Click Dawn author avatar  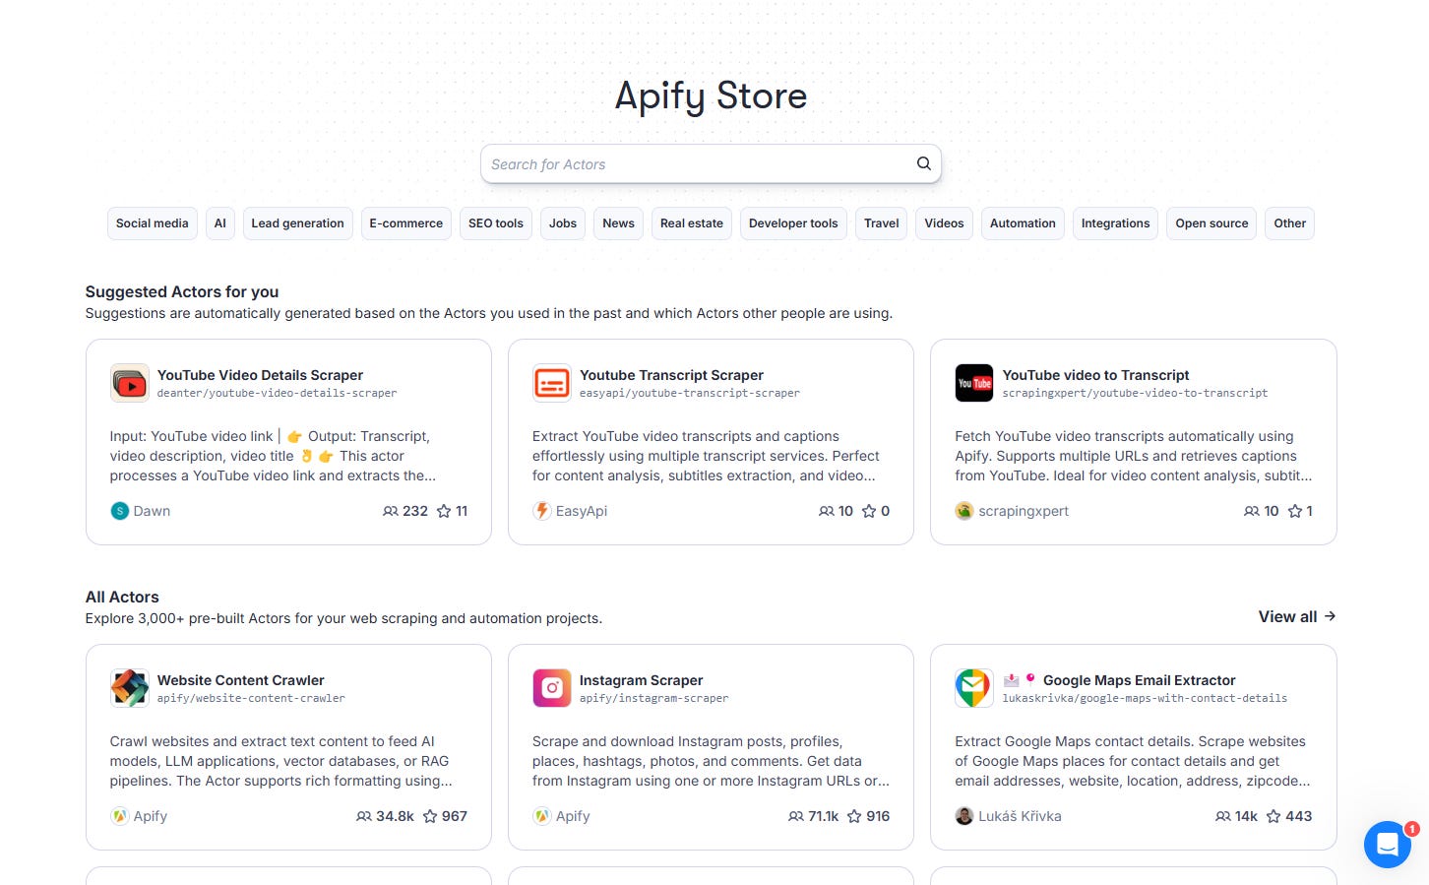click(x=120, y=511)
